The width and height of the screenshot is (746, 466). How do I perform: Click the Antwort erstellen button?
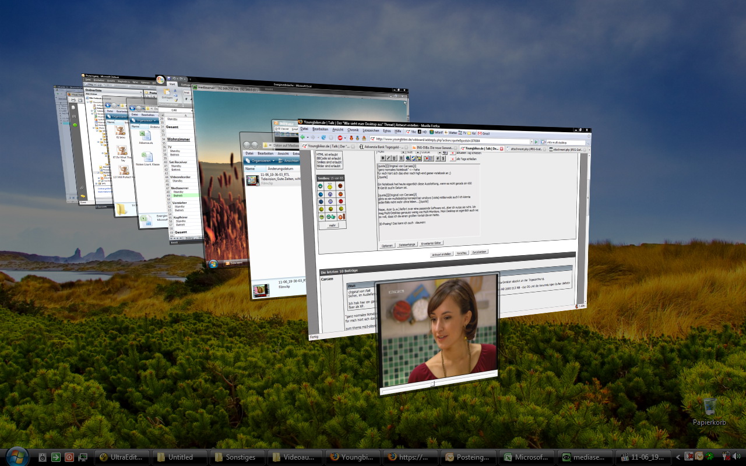point(442,254)
